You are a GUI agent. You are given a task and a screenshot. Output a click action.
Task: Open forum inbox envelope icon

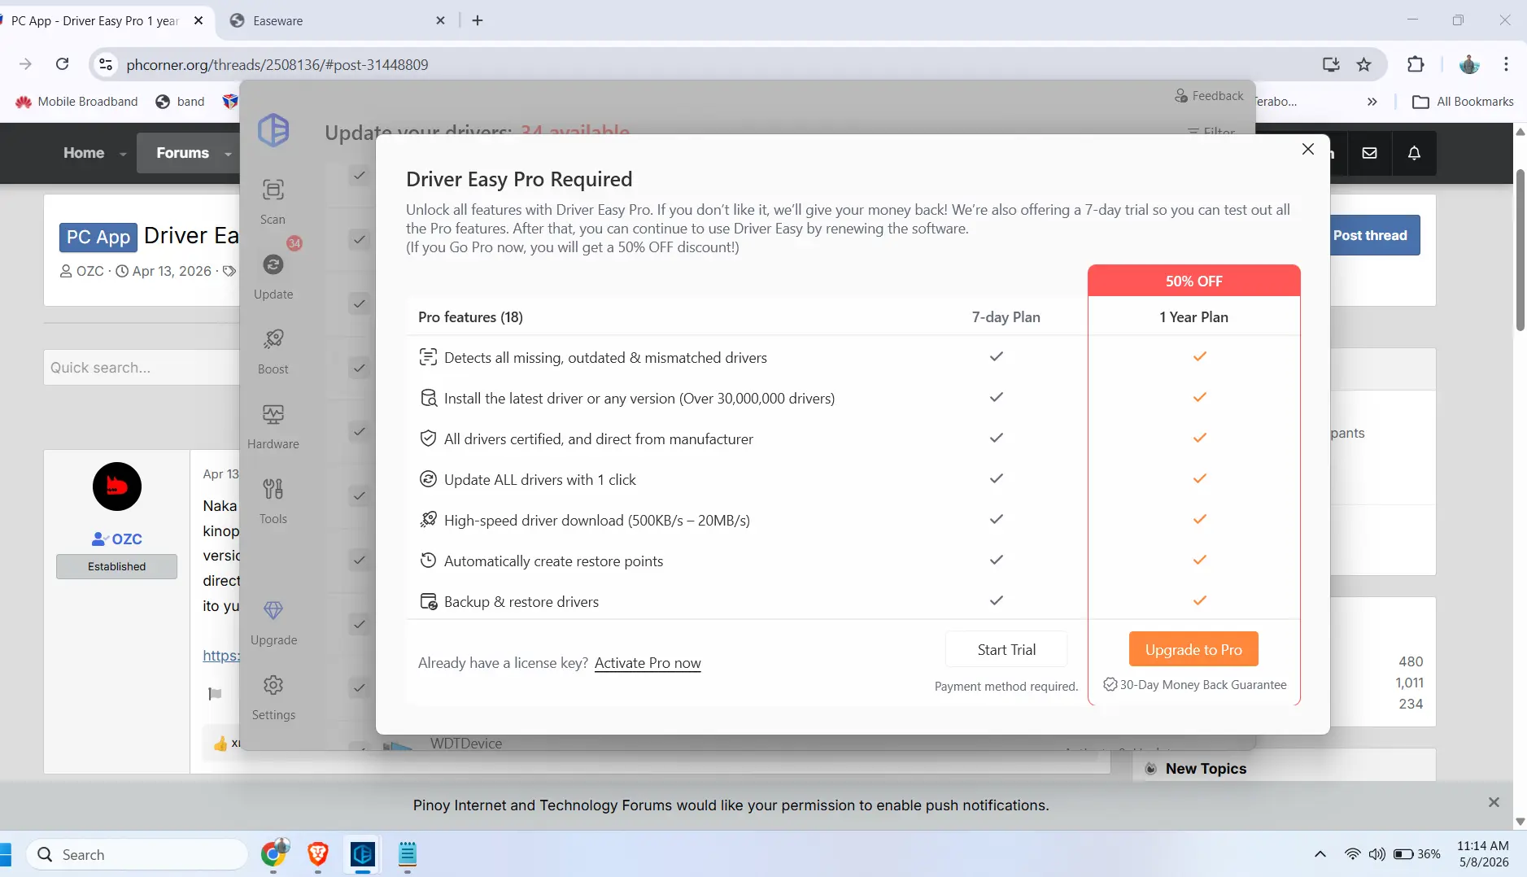1370,153
